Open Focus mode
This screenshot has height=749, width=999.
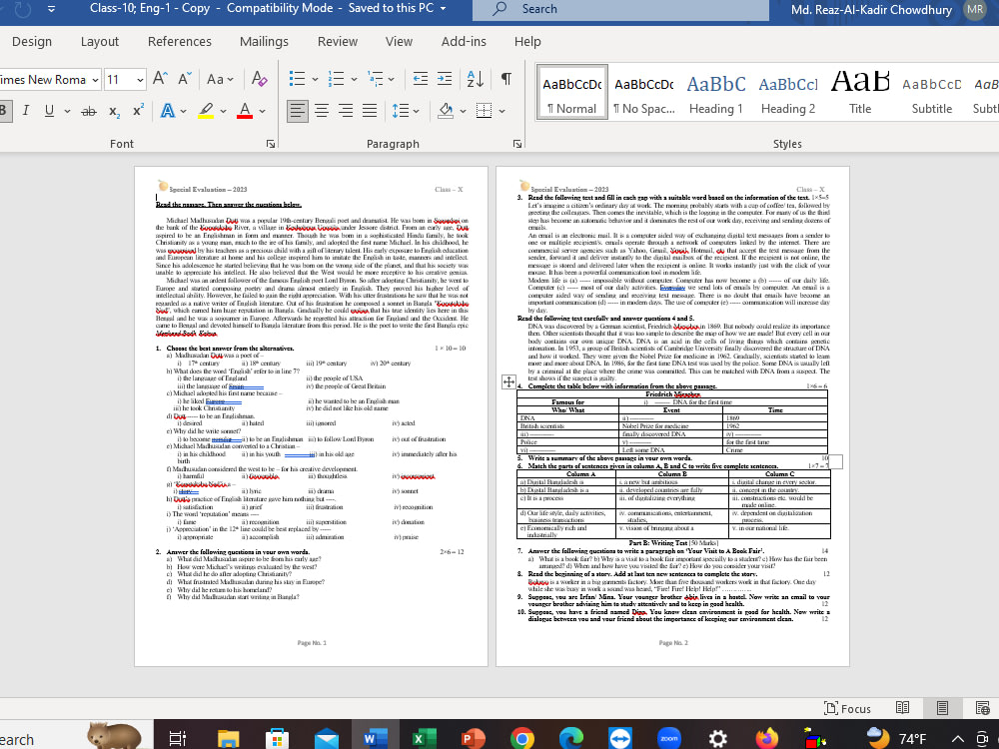tap(847, 708)
